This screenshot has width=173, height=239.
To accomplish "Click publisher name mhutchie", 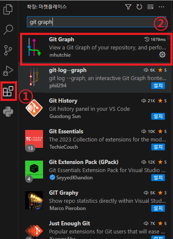I will tap(60, 55).
